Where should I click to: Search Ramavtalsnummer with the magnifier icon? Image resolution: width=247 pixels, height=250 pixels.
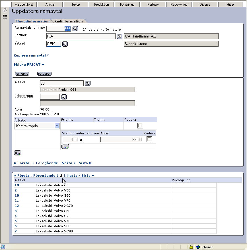(x=75, y=29)
